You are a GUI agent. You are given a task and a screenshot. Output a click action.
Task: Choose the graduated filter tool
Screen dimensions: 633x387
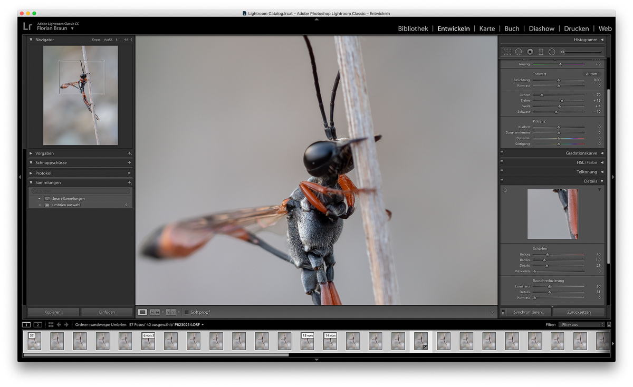(541, 52)
